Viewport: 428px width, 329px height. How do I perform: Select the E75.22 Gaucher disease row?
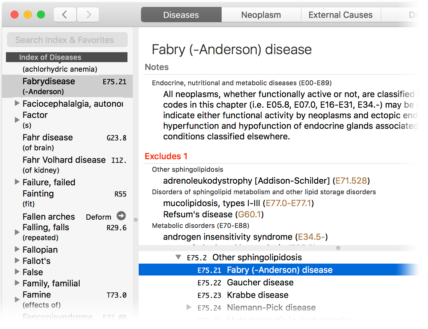click(x=278, y=282)
